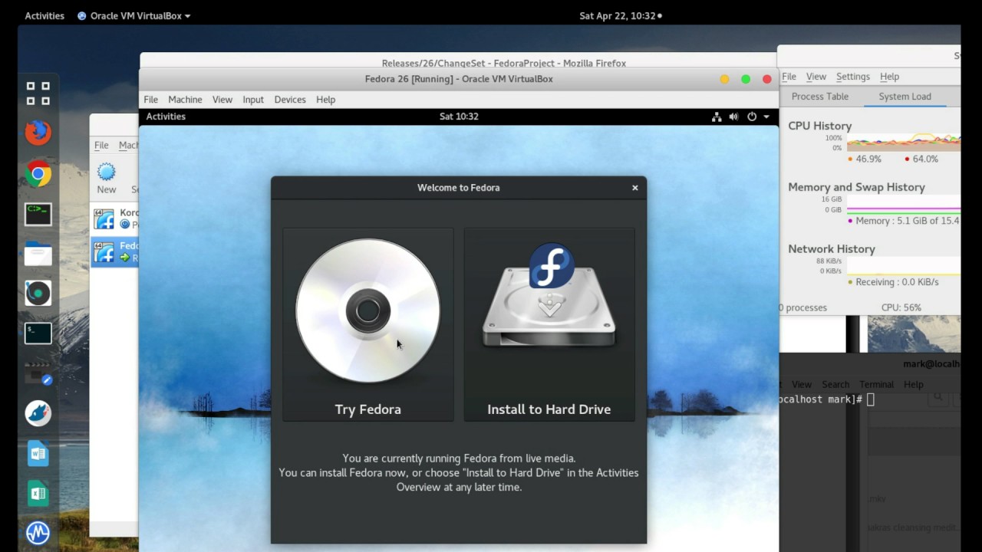Click the 64.0% CPU legend value
This screenshot has height=552, width=982.
pos(925,159)
